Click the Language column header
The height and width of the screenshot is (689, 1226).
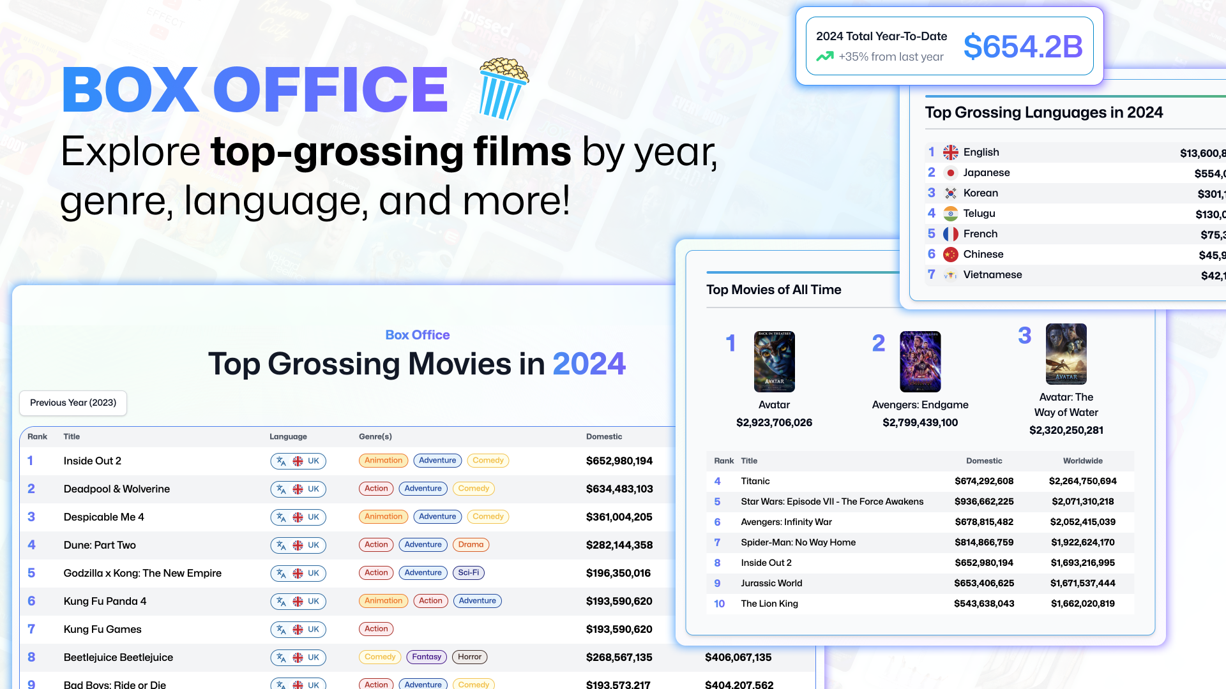click(x=288, y=436)
